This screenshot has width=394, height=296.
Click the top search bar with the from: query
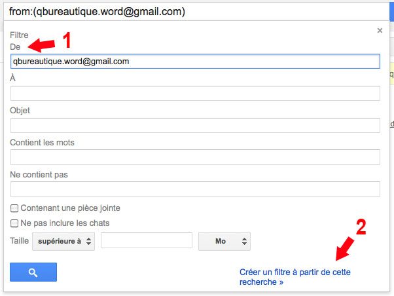[196, 12]
